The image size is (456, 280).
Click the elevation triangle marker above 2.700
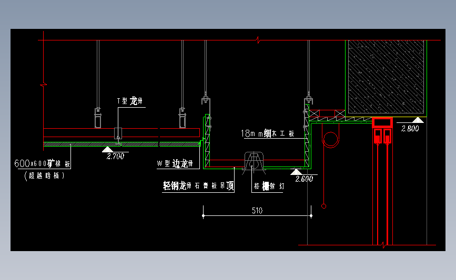tap(107, 149)
